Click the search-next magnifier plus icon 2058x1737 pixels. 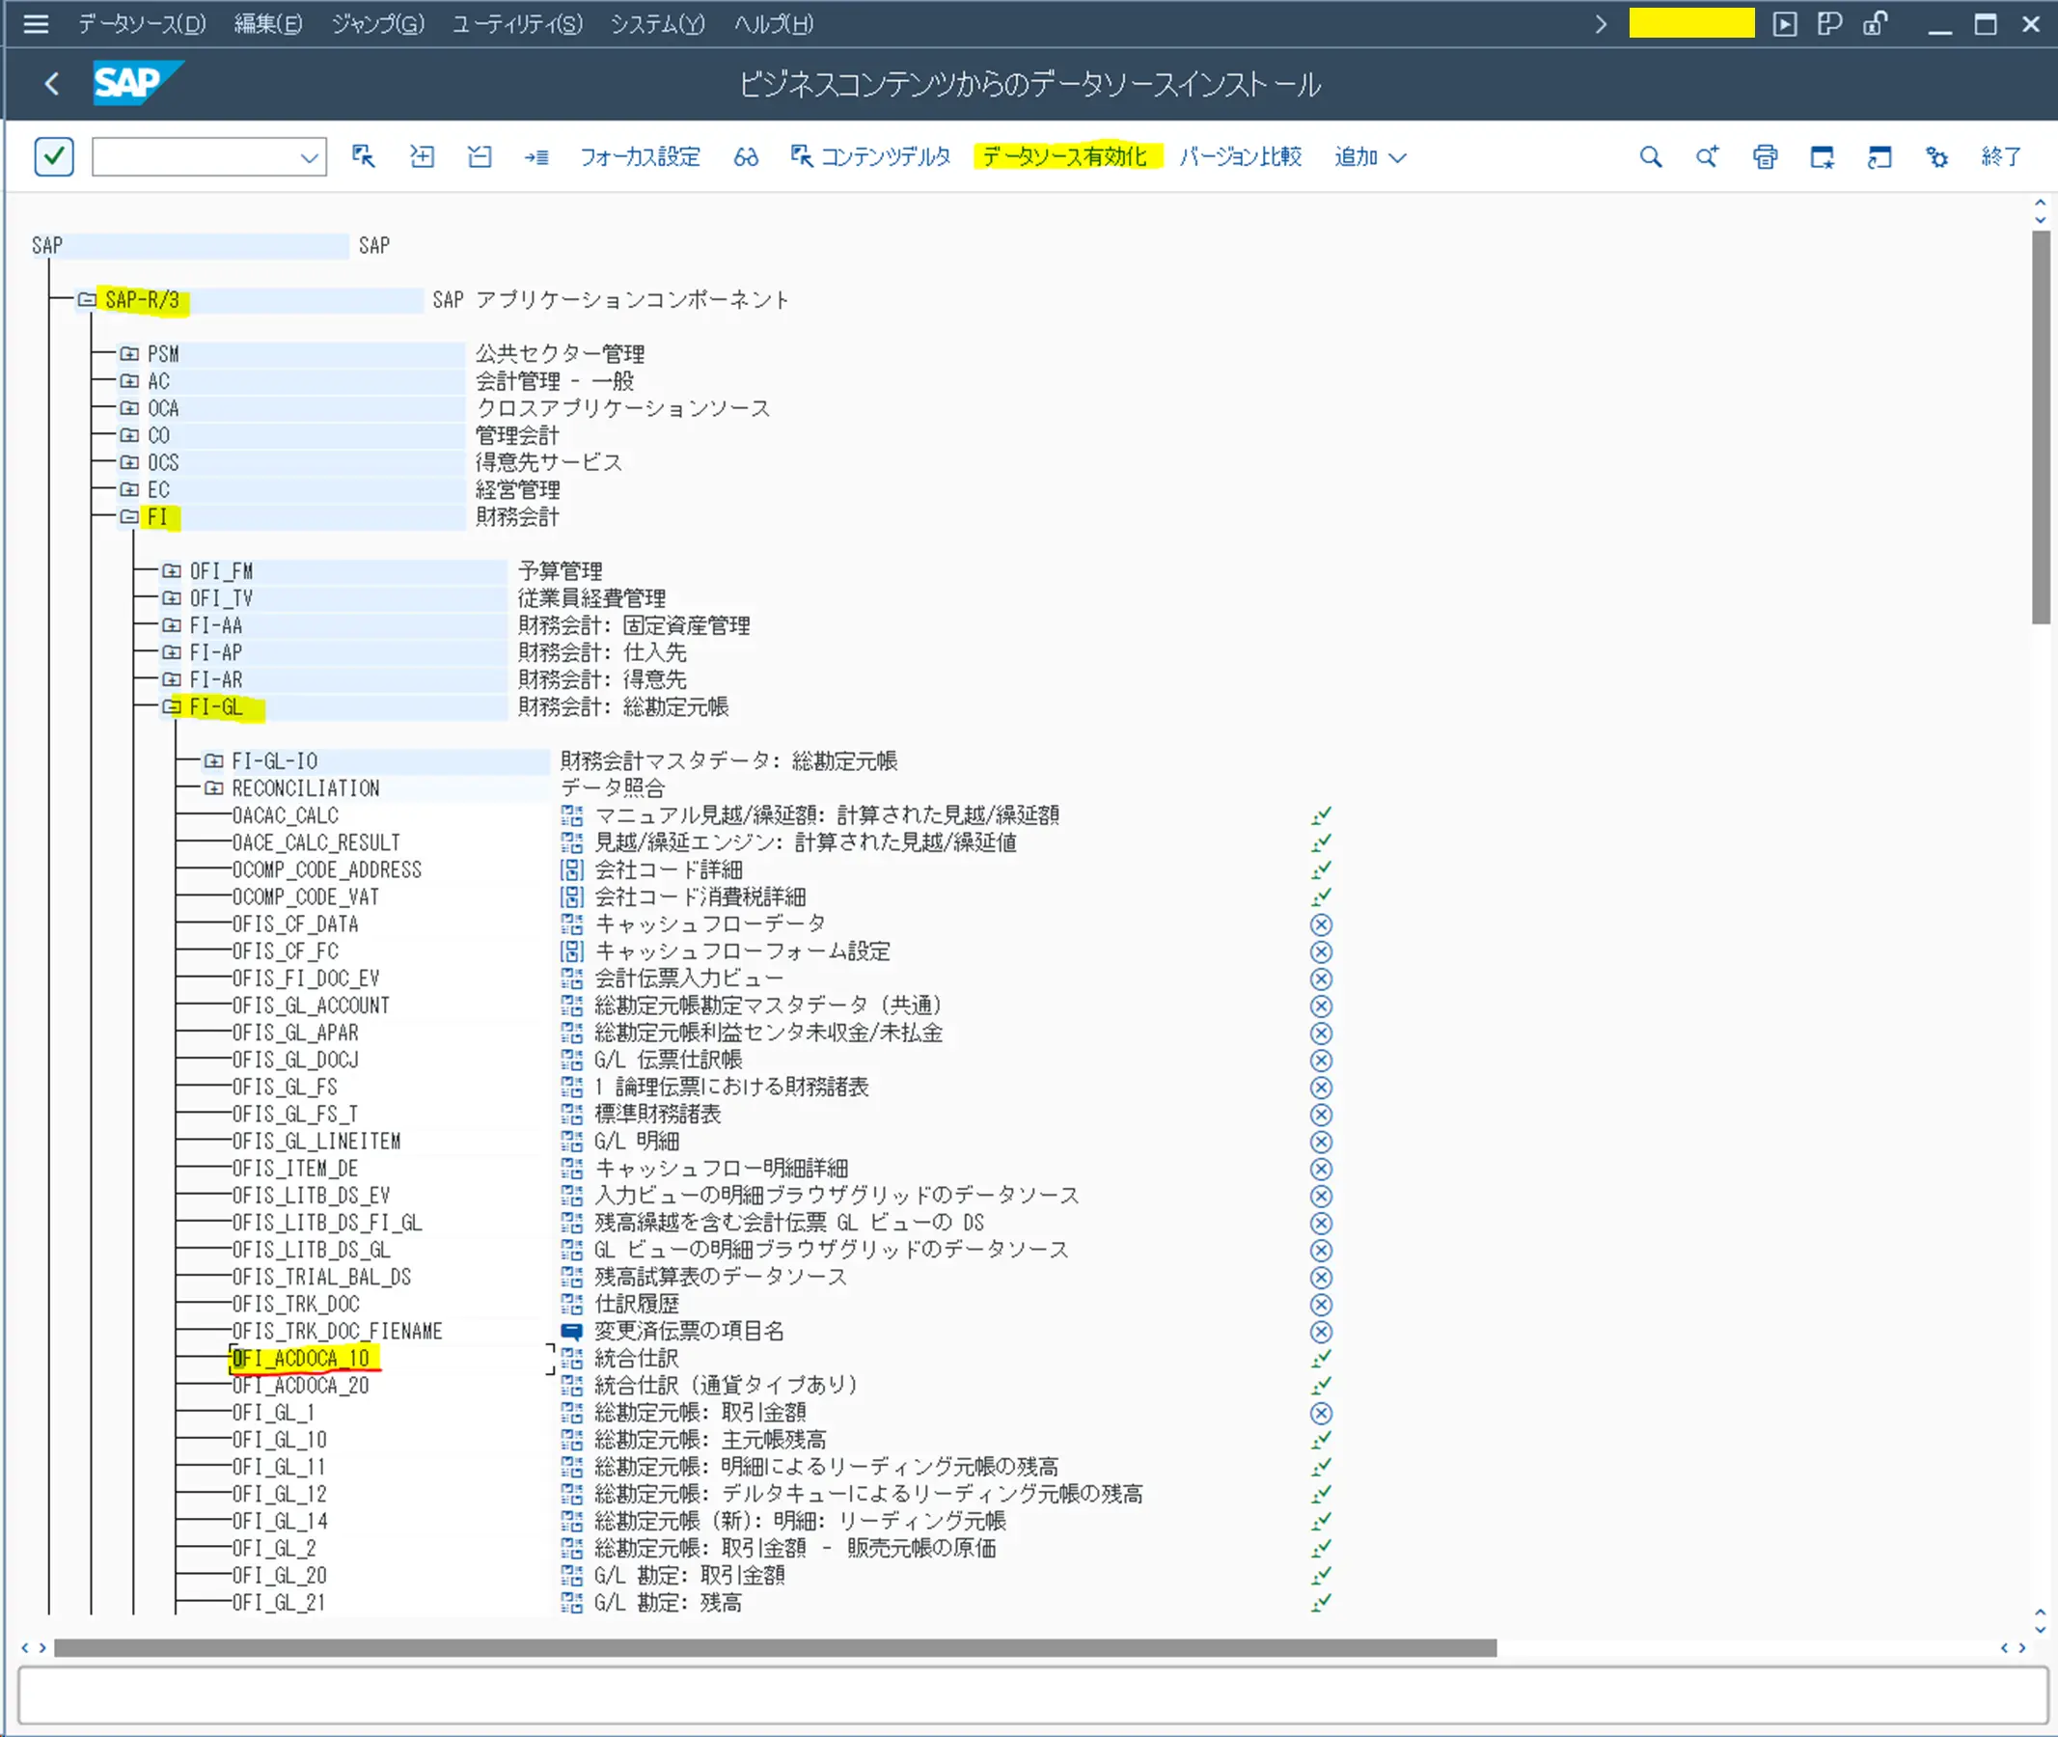tap(1708, 156)
